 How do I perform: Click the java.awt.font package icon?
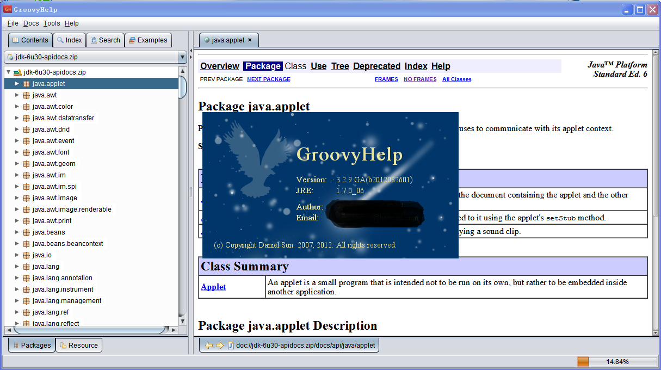pyautogui.click(x=26, y=152)
